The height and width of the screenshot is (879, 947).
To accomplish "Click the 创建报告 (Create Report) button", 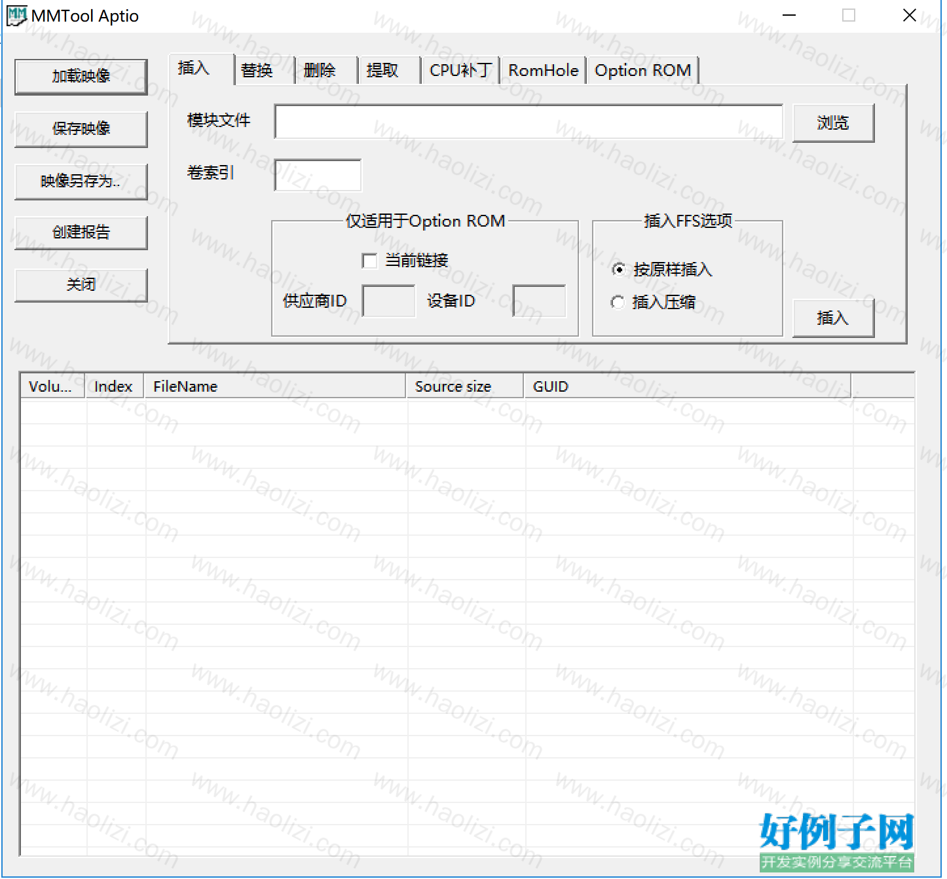I will pos(81,233).
